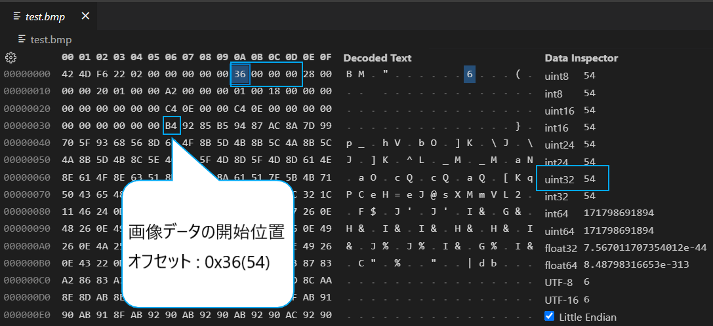Click float32 value 7.567011707354012e-44
The image size is (713, 326).
[x=645, y=247]
